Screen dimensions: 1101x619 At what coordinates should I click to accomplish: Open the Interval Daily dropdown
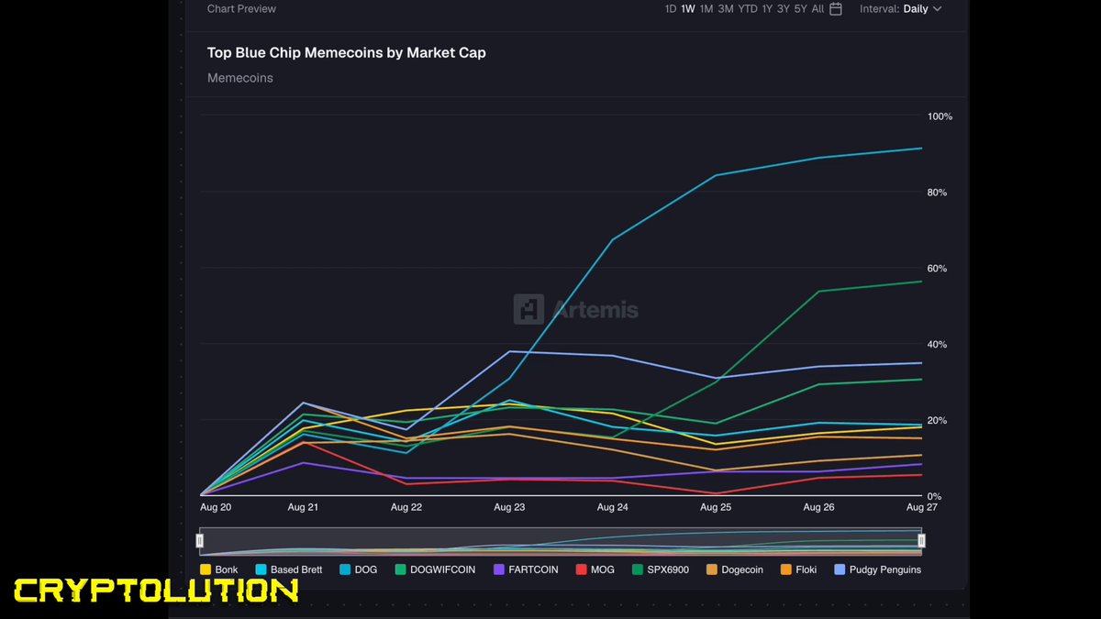click(900, 9)
